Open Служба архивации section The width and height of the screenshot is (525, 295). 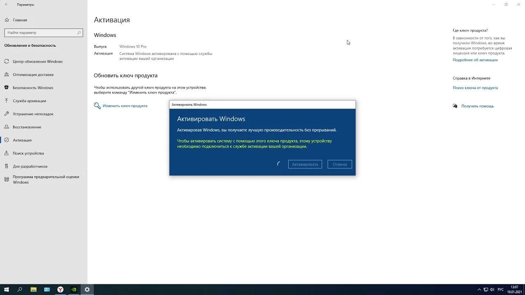(30, 101)
